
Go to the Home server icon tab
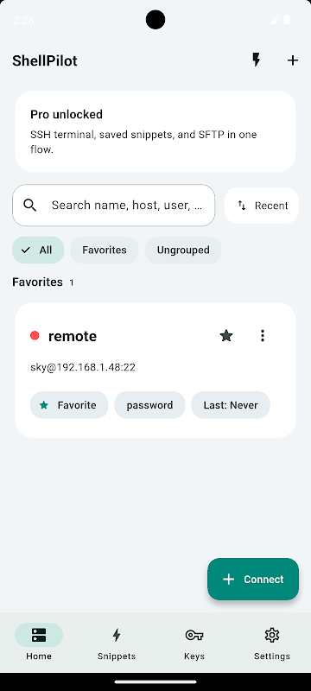[x=39, y=643]
